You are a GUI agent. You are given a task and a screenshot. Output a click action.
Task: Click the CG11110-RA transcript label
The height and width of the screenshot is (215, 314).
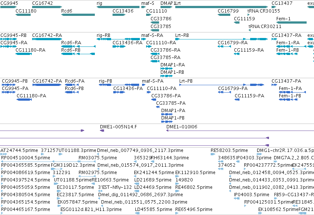(161, 43)
